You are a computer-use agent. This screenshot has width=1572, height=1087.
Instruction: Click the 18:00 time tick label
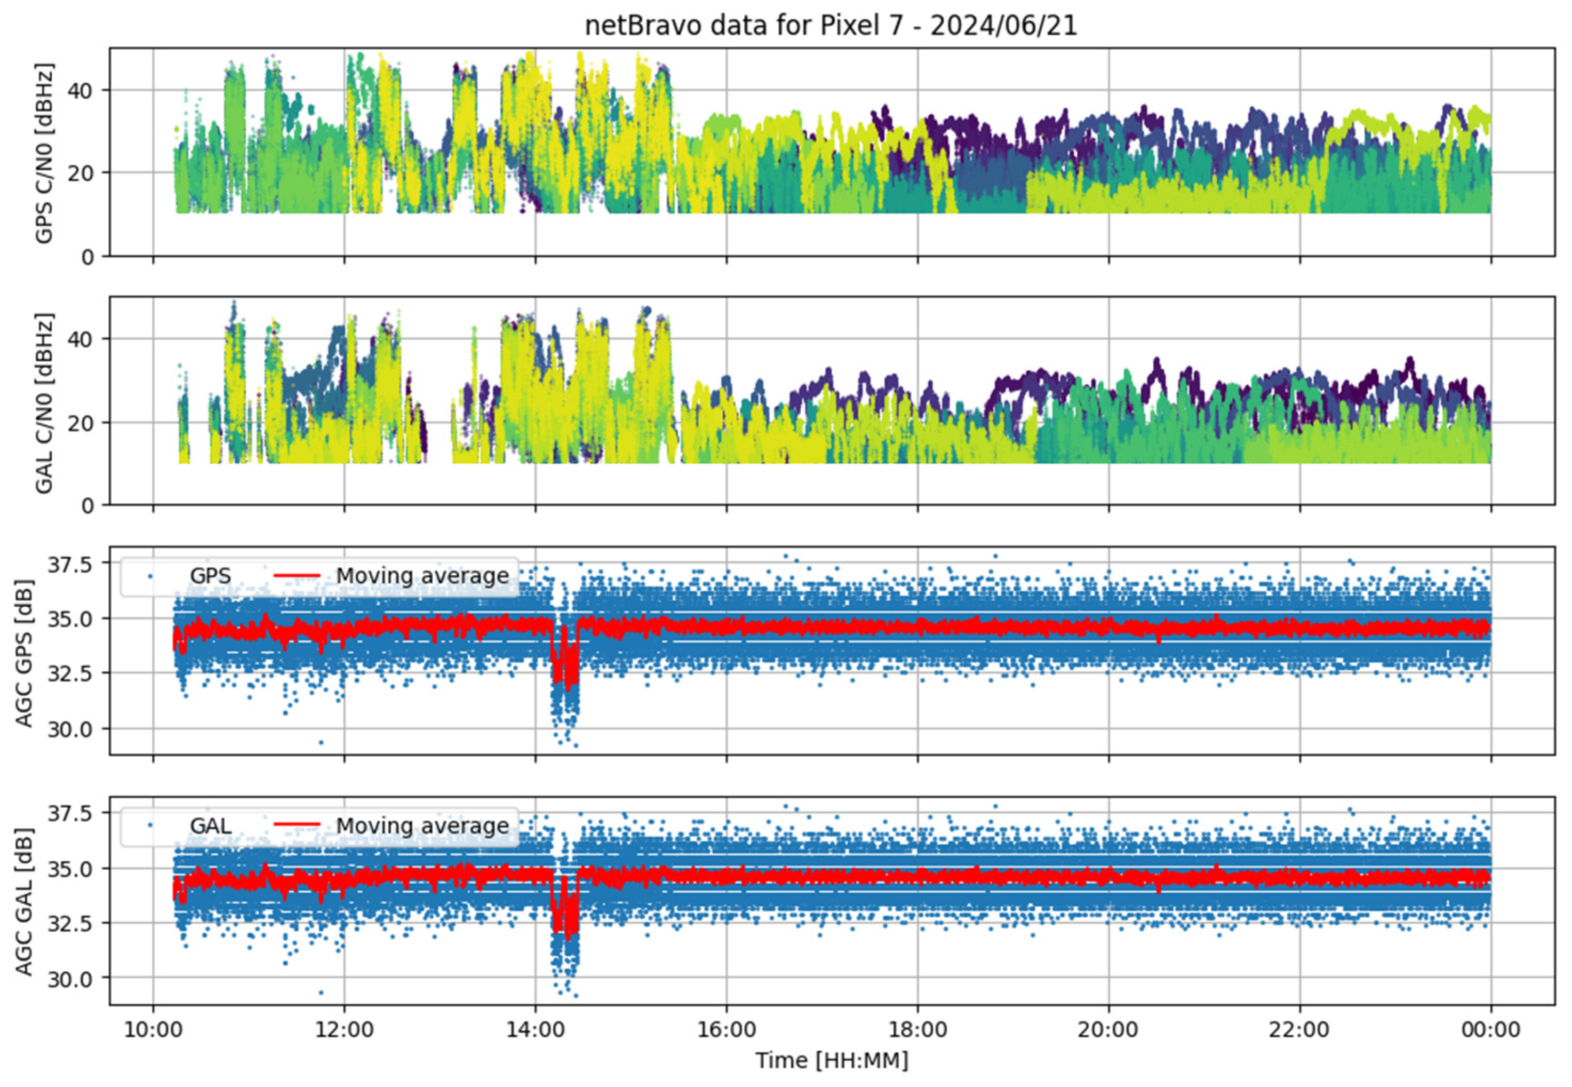[917, 1030]
